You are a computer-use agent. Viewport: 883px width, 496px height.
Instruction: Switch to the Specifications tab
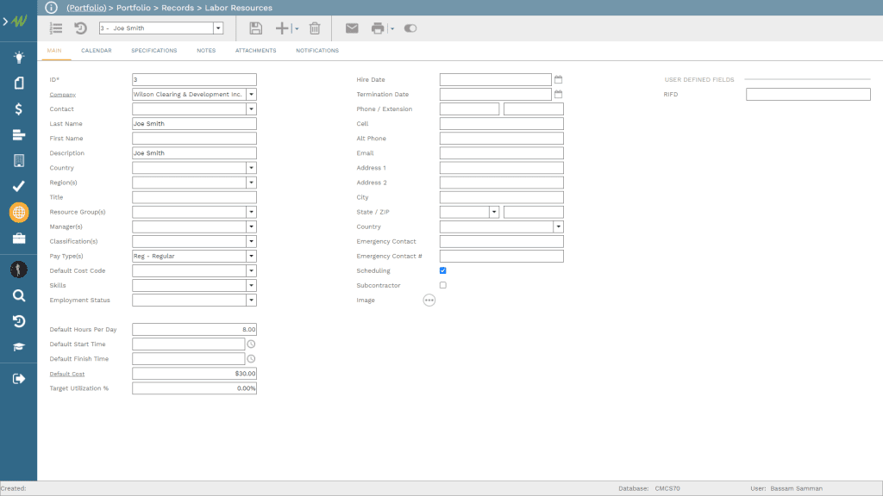(x=154, y=51)
